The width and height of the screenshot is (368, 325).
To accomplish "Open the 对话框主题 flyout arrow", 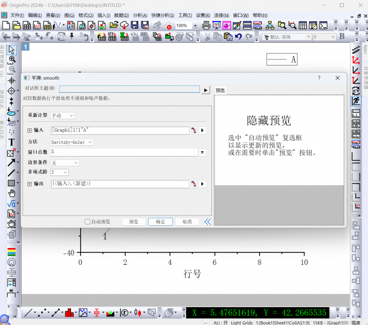I will point(205,90).
